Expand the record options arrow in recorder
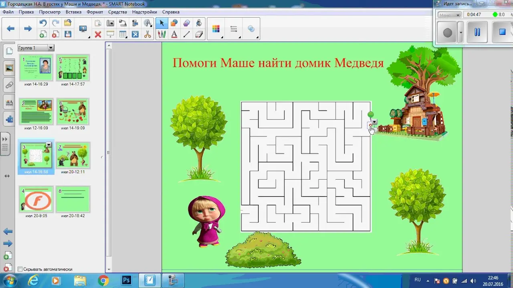This screenshot has height=288, width=513. [x=460, y=32]
